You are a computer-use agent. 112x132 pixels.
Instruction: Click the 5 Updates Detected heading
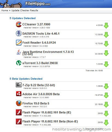22,18
